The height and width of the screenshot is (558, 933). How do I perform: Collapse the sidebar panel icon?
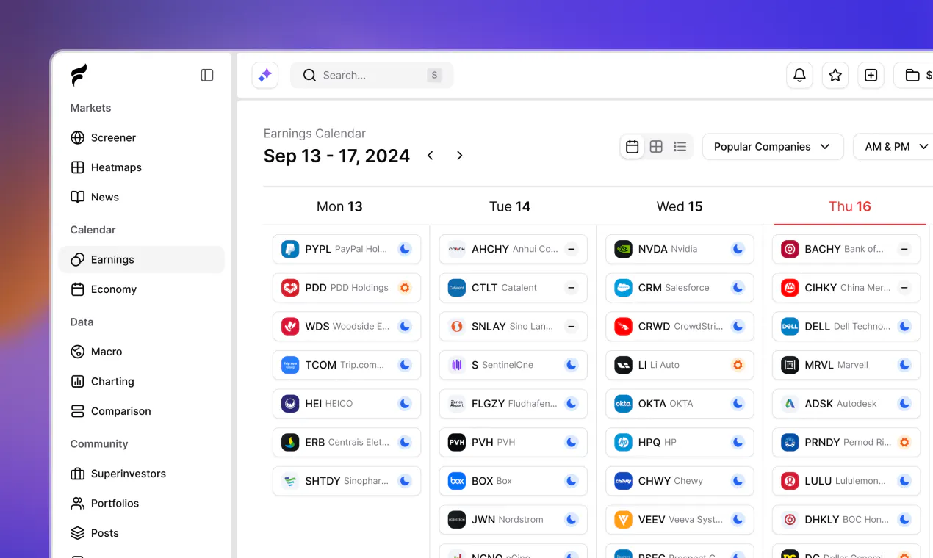tap(207, 75)
